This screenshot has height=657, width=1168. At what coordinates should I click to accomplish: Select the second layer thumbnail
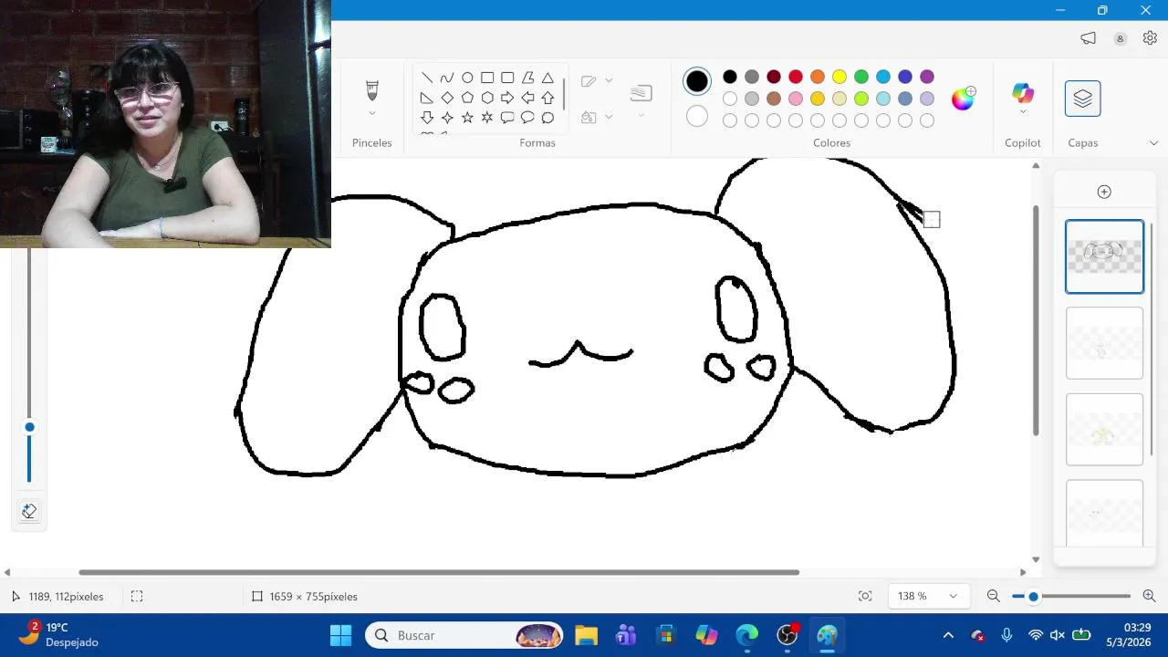coord(1104,343)
